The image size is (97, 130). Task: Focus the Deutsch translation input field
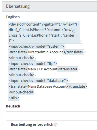pos(51,116)
